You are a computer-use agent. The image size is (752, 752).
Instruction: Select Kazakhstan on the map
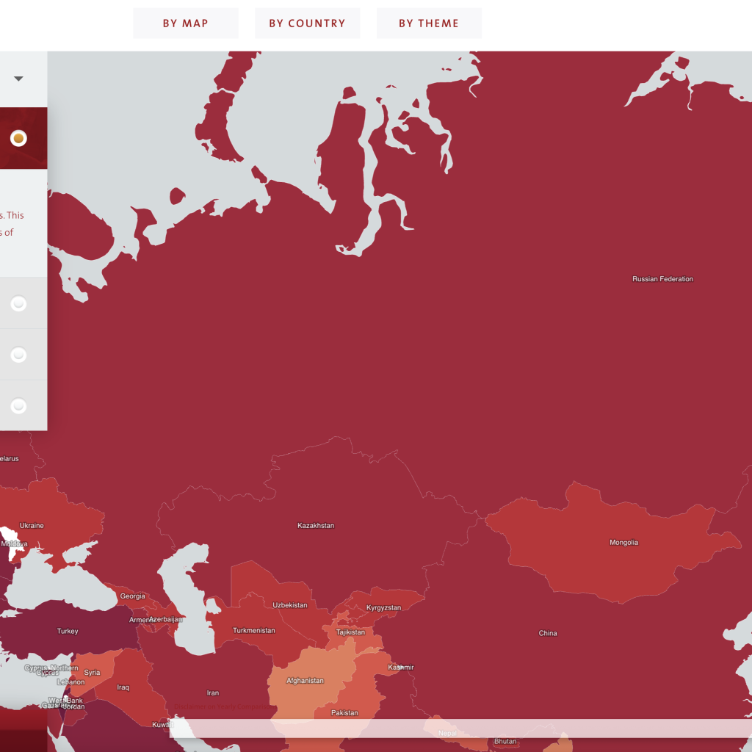pos(316,526)
